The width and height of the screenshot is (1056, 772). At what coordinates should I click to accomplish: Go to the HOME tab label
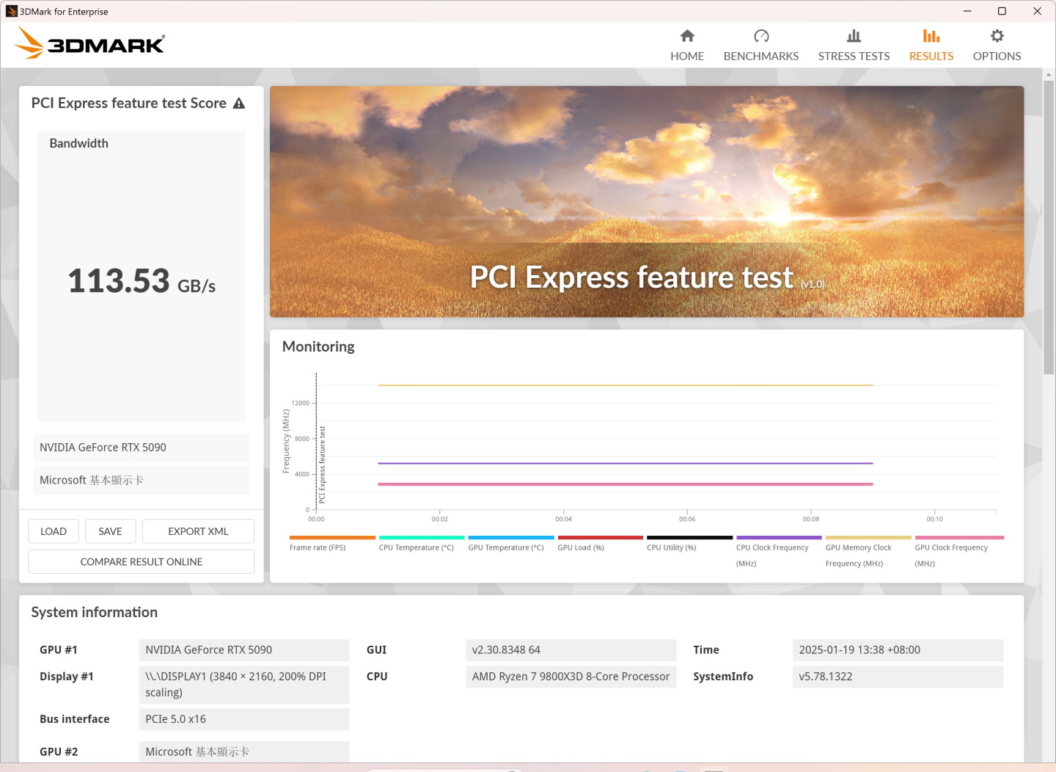687,57
